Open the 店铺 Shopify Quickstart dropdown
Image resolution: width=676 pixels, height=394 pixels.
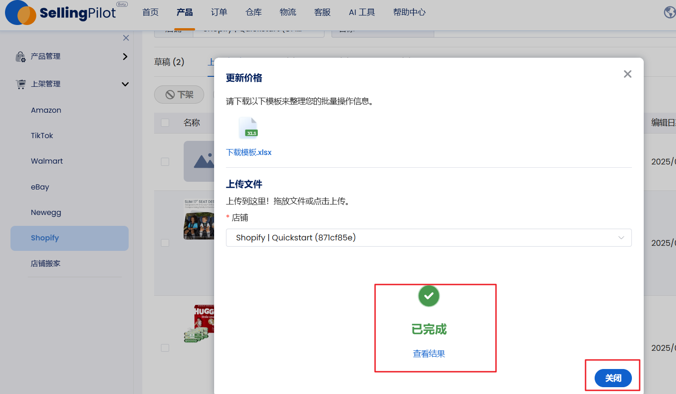[428, 238]
